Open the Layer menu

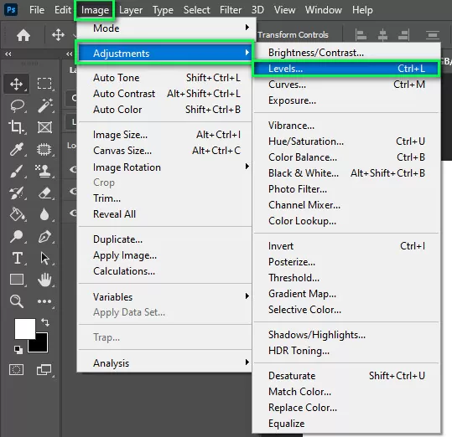pos(131,10)
